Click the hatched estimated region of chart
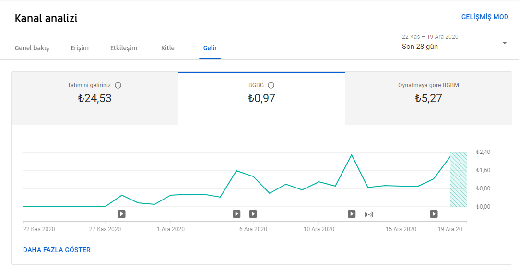The width and height of the screenshot is (519, 270). [459, 179]
